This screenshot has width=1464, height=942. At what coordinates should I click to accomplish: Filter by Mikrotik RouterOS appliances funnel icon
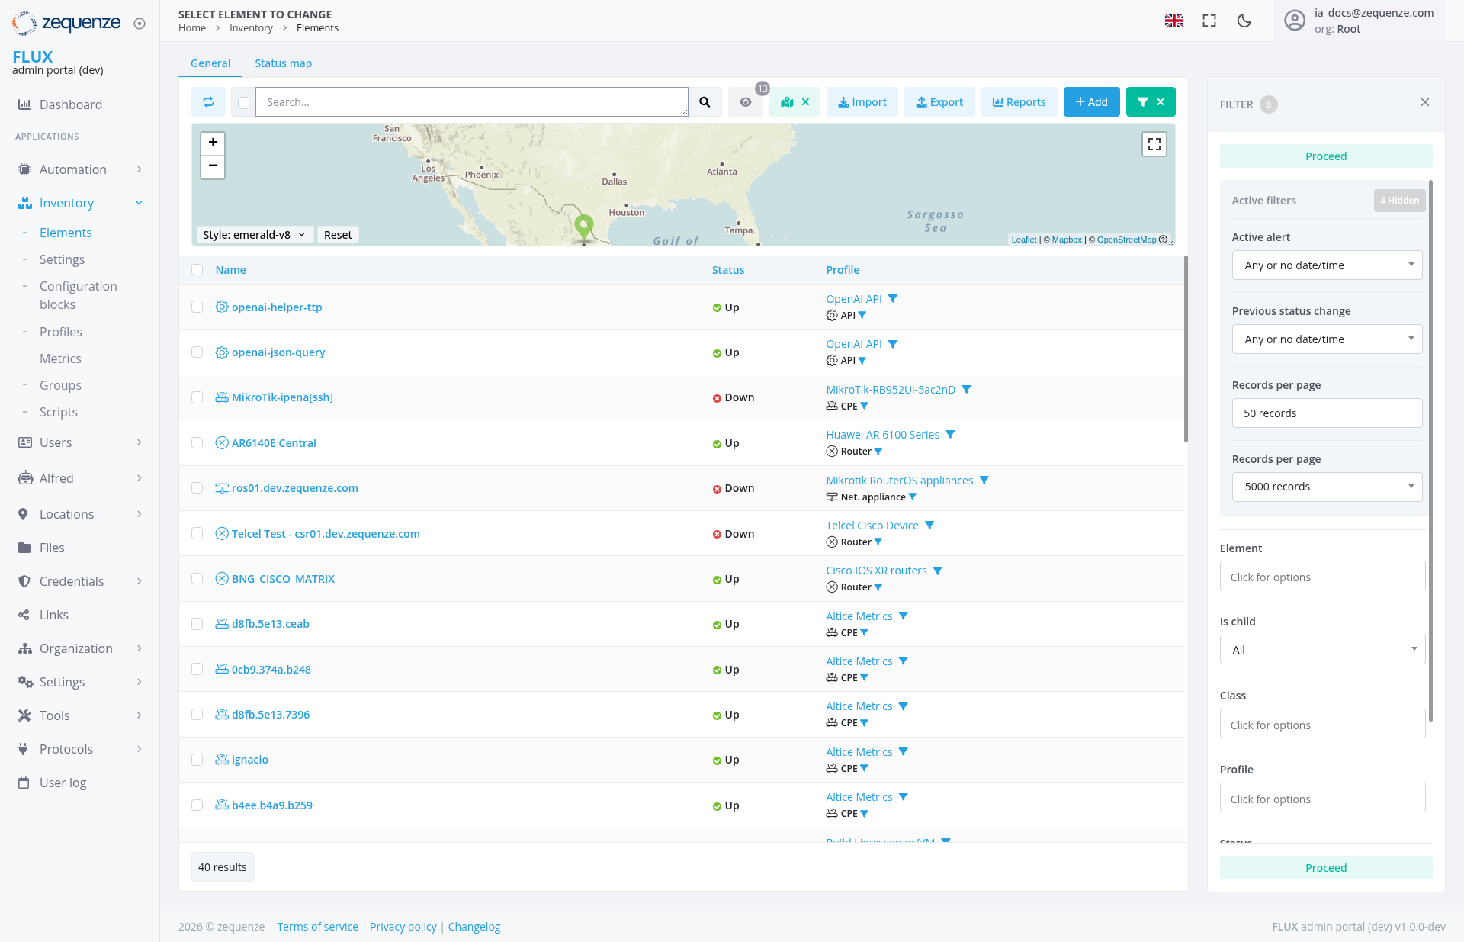[984, 481]
